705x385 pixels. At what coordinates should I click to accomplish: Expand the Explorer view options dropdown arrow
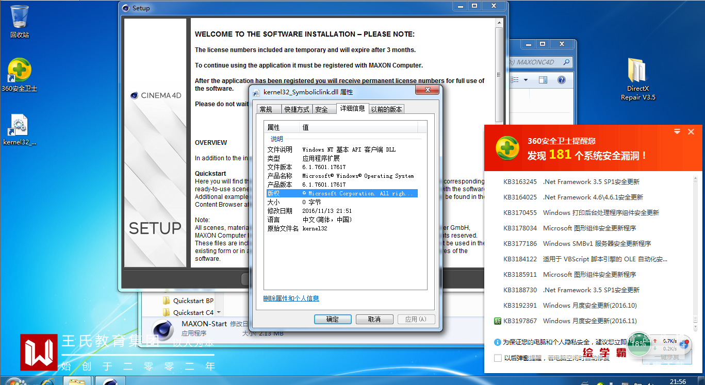pyautogui.click(x=526, y=80)
